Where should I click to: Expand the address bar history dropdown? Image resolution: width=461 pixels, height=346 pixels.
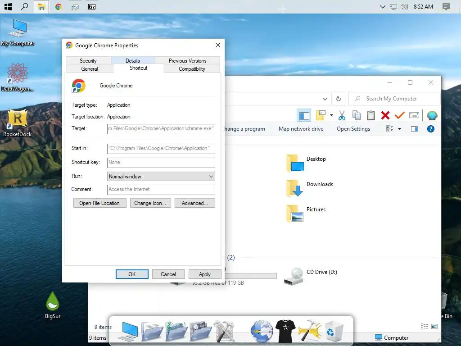tap(325, 99)
